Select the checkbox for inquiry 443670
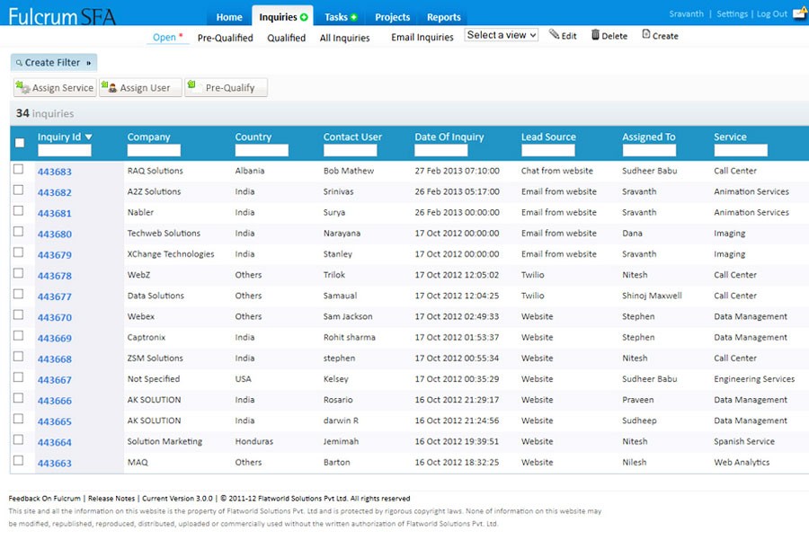The image size is (809, 540). point(19,315)
